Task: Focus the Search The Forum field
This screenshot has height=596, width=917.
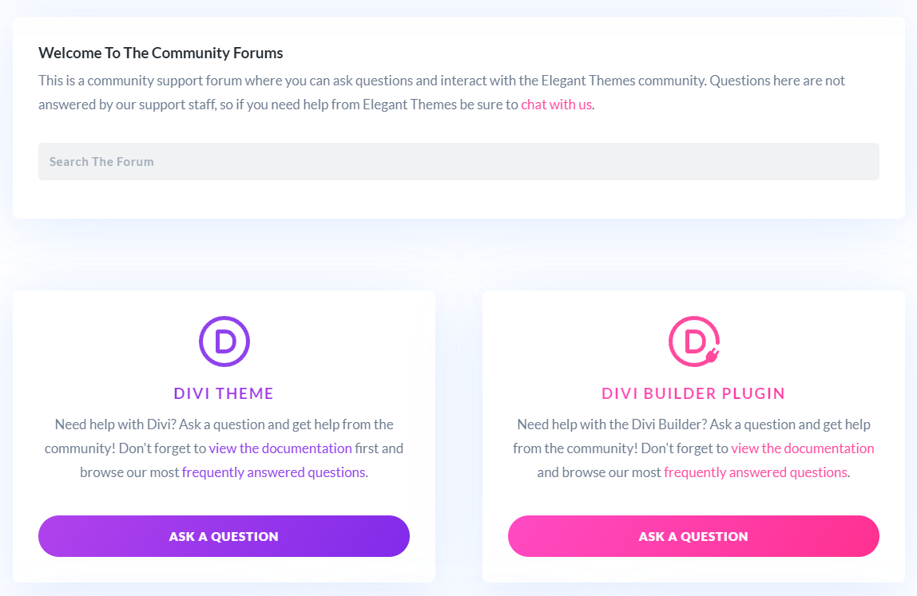Action: (458, 161)
